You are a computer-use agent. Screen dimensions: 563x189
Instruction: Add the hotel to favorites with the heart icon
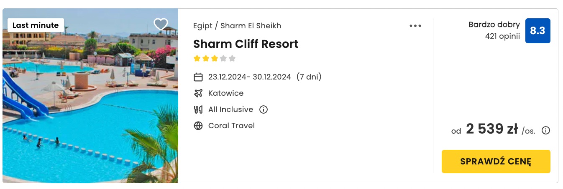[161, 25]
